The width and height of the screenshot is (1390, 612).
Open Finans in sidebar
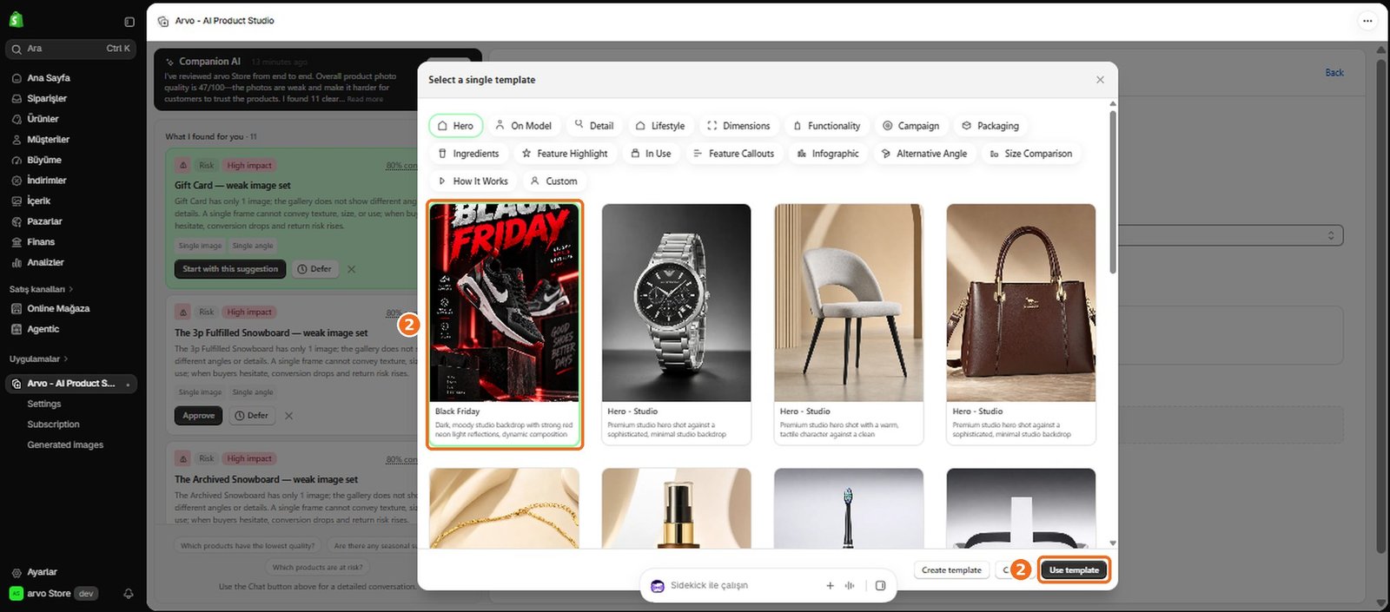click(x=41, y=242)
